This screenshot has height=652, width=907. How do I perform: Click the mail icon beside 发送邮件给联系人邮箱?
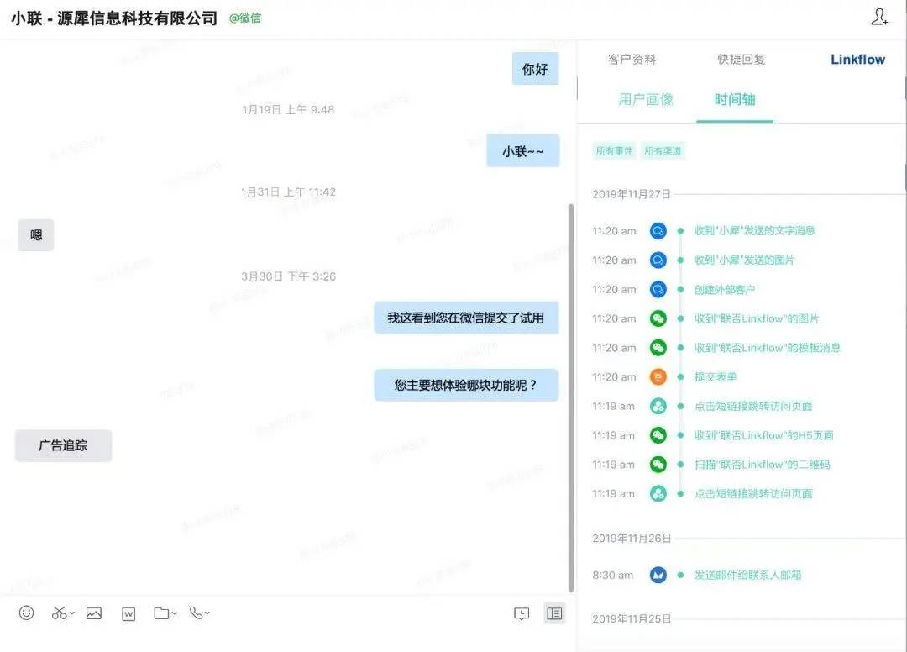coord(658,575)
